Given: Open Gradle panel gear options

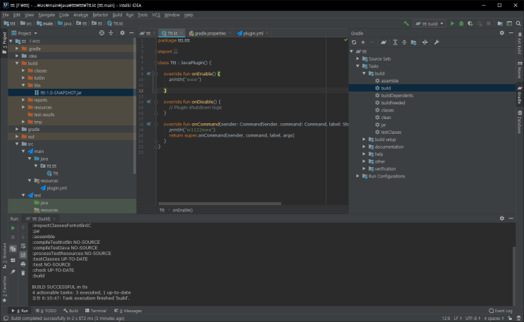Looking at the screenshot, I should click(x=502, y=33).
